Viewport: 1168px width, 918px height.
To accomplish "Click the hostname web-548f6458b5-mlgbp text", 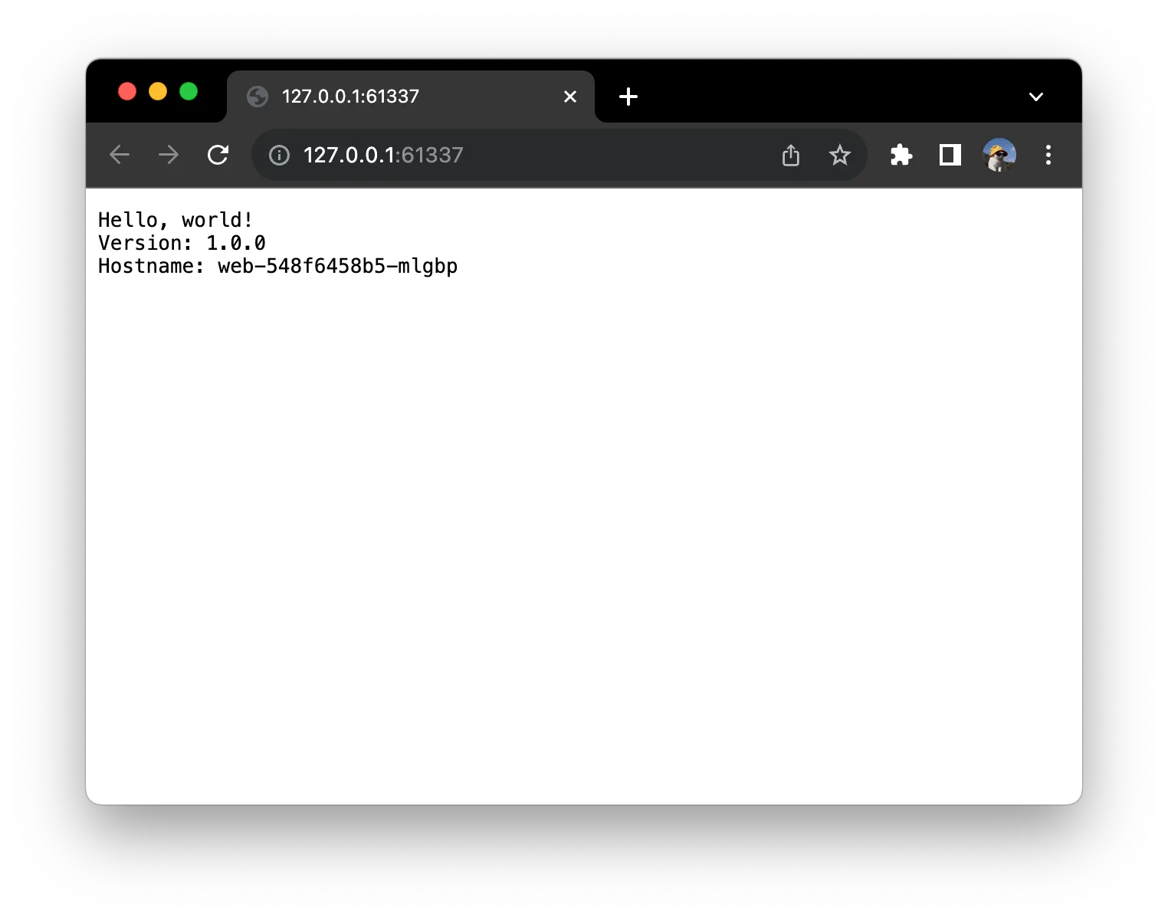I will tap(338, 266).
